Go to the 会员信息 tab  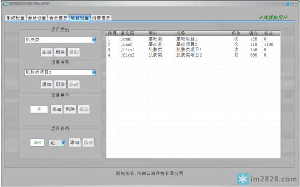pos(58,18)
